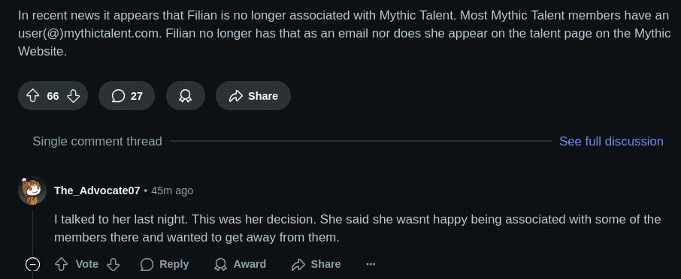Click the 45m ago comment timestamp

172,190
